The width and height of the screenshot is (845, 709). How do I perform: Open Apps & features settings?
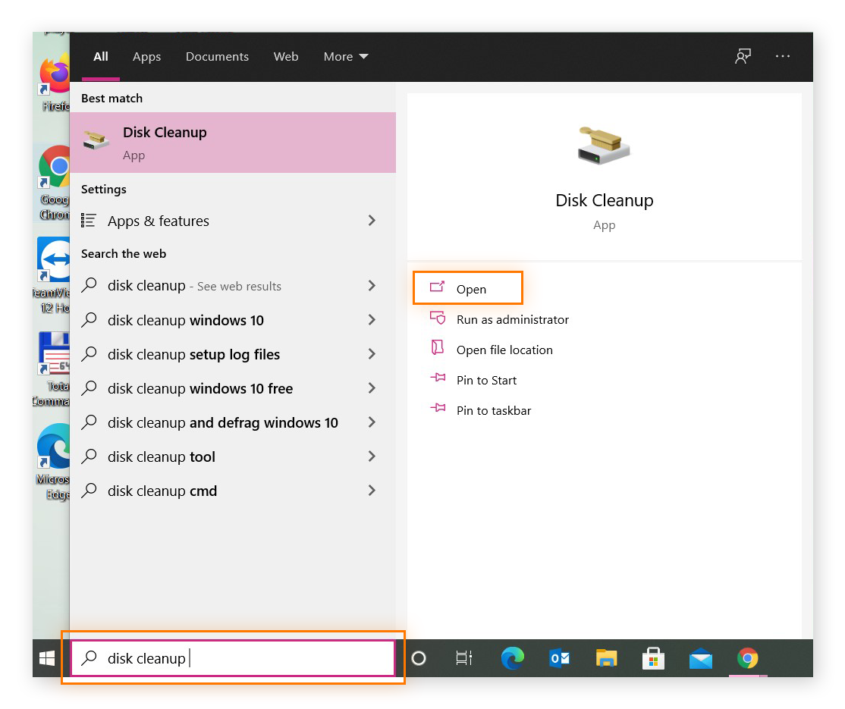point(158,221)
